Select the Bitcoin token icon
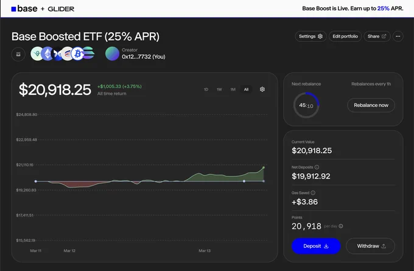Image resolution: width=414 pixels, height=271 pixels. [x=78, y=54]
